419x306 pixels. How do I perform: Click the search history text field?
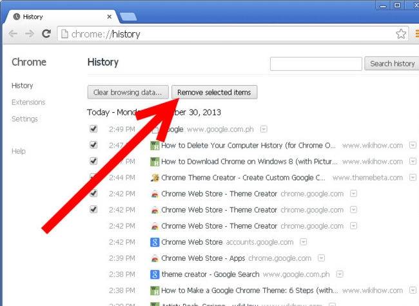pyautogui.click(x=316, y=64)
